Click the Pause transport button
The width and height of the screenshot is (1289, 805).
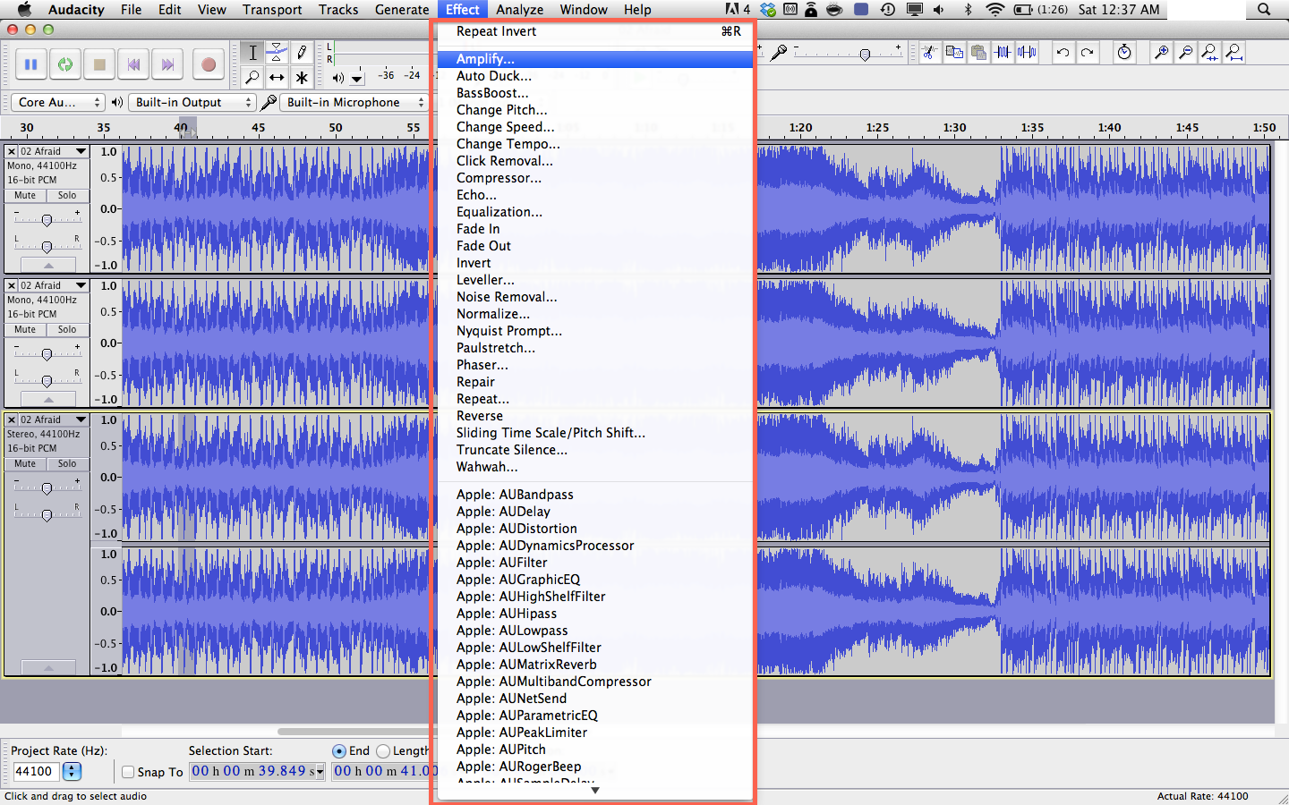tap(30, 64)
